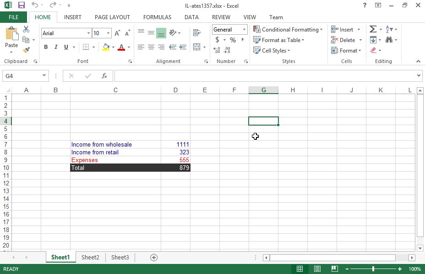Click the Increase Decimal icon
The width and height of the screenshot is (425, 274).
[217, 50]
